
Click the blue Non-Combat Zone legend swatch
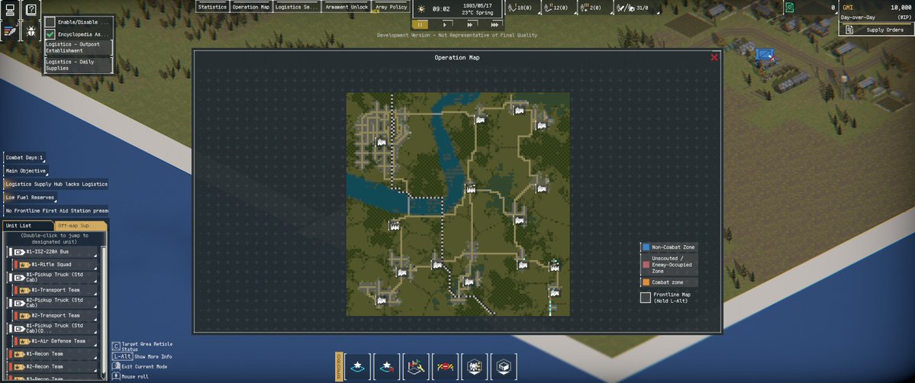646,247
